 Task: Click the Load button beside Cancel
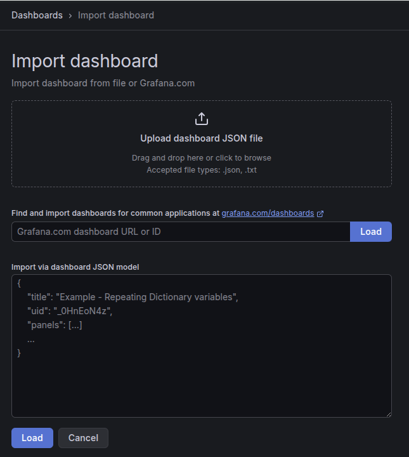click(x=32, y=438)
